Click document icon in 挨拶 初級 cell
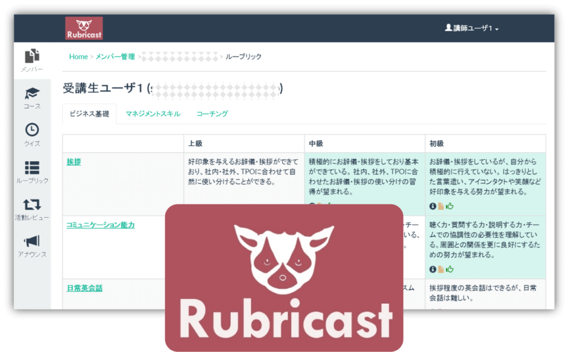This screenshot has width=568, height=352. (x=441, y=206)
